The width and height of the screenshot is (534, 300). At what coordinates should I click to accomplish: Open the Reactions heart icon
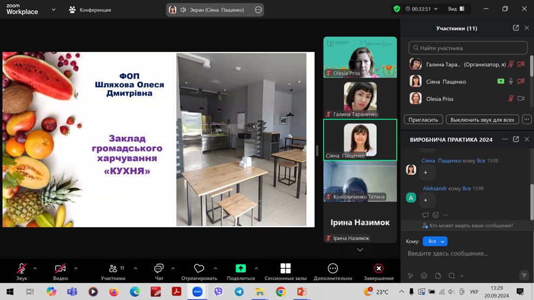pos(199,269)
